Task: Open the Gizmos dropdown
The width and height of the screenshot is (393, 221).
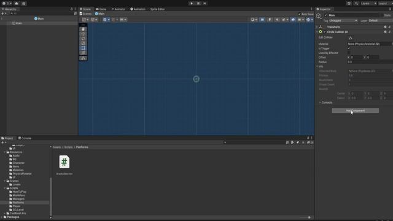Action: coord(309,20)
